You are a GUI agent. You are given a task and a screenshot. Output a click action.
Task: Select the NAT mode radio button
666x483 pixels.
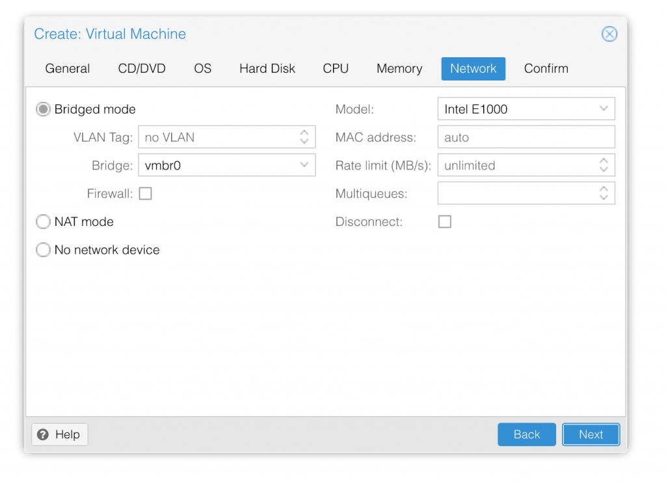click(43, 221)
